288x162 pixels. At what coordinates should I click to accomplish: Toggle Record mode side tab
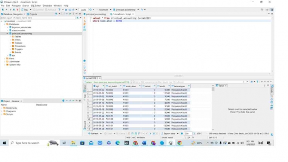[85, 125]
